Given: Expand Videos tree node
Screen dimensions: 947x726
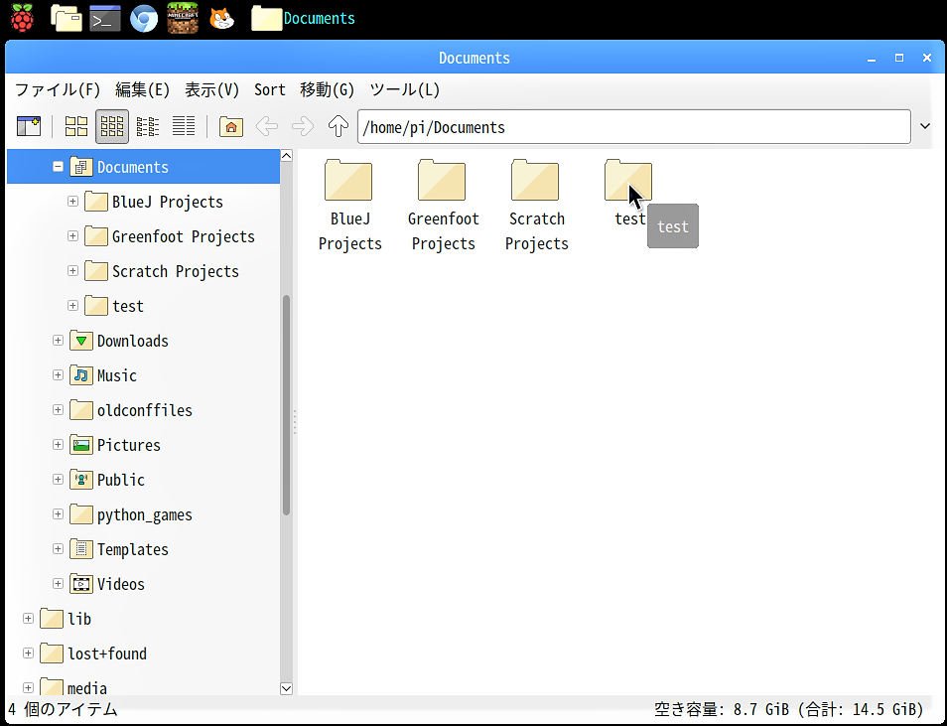Looking at the screenshot, I should pyautogui.click(x=58, y=583).
